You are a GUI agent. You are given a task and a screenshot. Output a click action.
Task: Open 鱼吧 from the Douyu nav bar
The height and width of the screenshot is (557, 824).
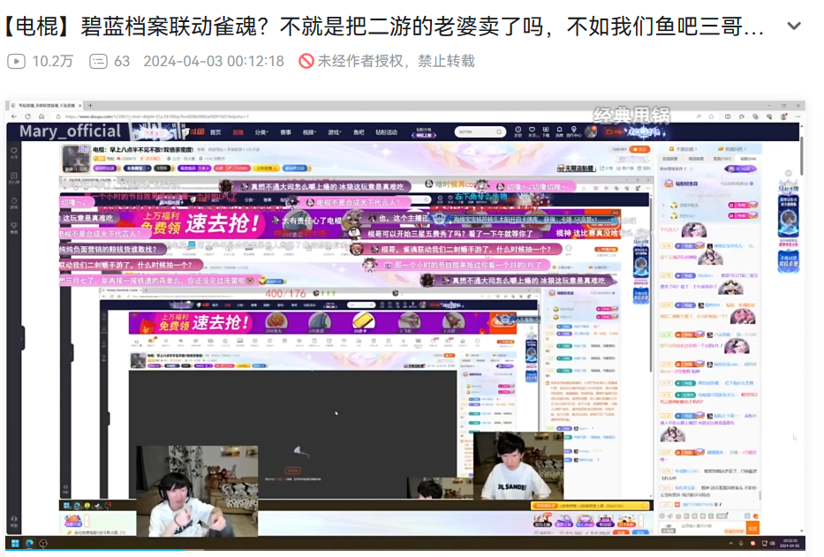pyautogui.click(x=359, y=132)
